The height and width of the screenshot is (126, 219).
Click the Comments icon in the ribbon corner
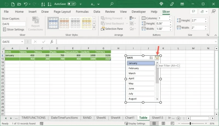194,12
